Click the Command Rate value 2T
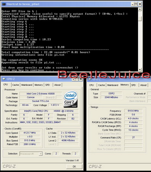 tap(133, 138)
